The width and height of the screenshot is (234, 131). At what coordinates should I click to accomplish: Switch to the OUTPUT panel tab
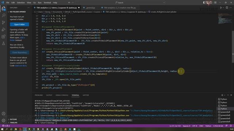tap(49, 95)
